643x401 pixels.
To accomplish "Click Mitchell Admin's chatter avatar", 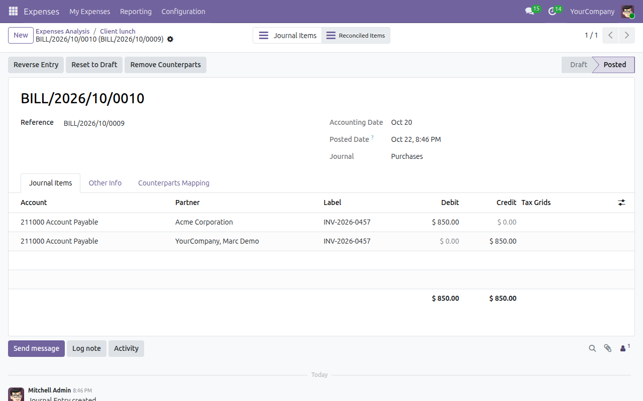I will pos(16,394).
